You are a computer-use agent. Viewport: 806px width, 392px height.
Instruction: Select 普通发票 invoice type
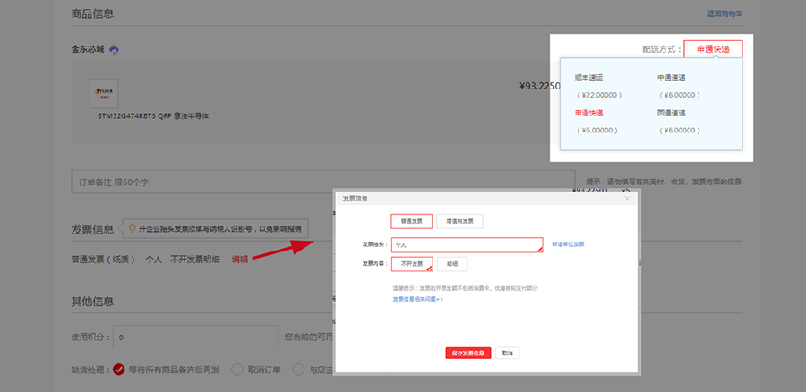(x=412, y=221)
